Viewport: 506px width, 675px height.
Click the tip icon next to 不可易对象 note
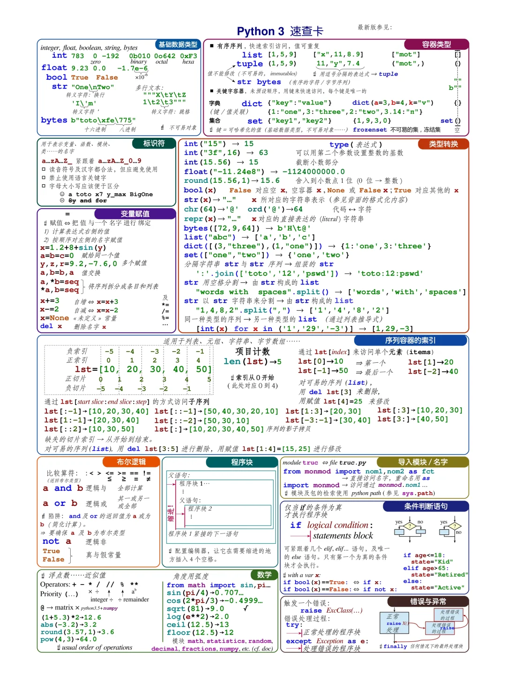point(162,127)
